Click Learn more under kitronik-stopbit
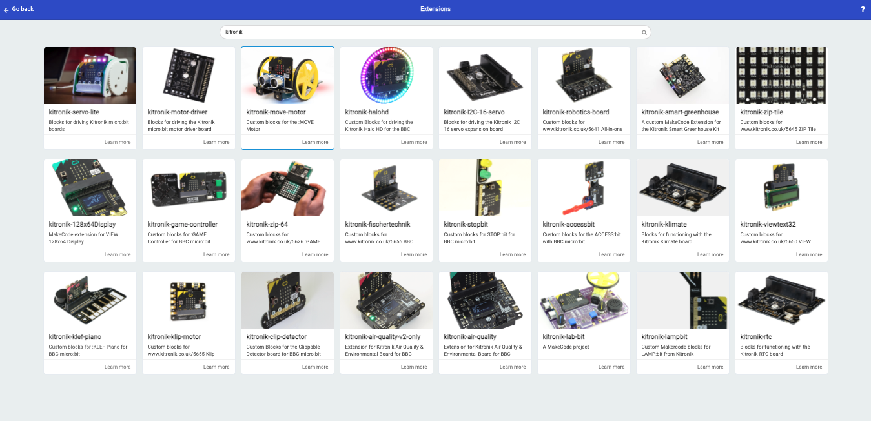 [x=513, y=254]
